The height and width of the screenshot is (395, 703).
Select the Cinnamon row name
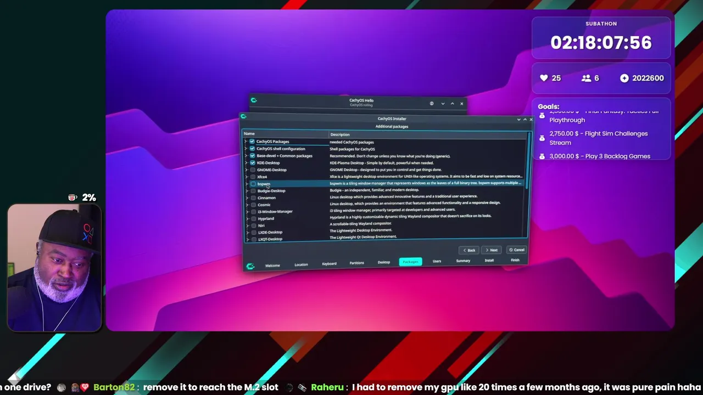coord(266,198)
